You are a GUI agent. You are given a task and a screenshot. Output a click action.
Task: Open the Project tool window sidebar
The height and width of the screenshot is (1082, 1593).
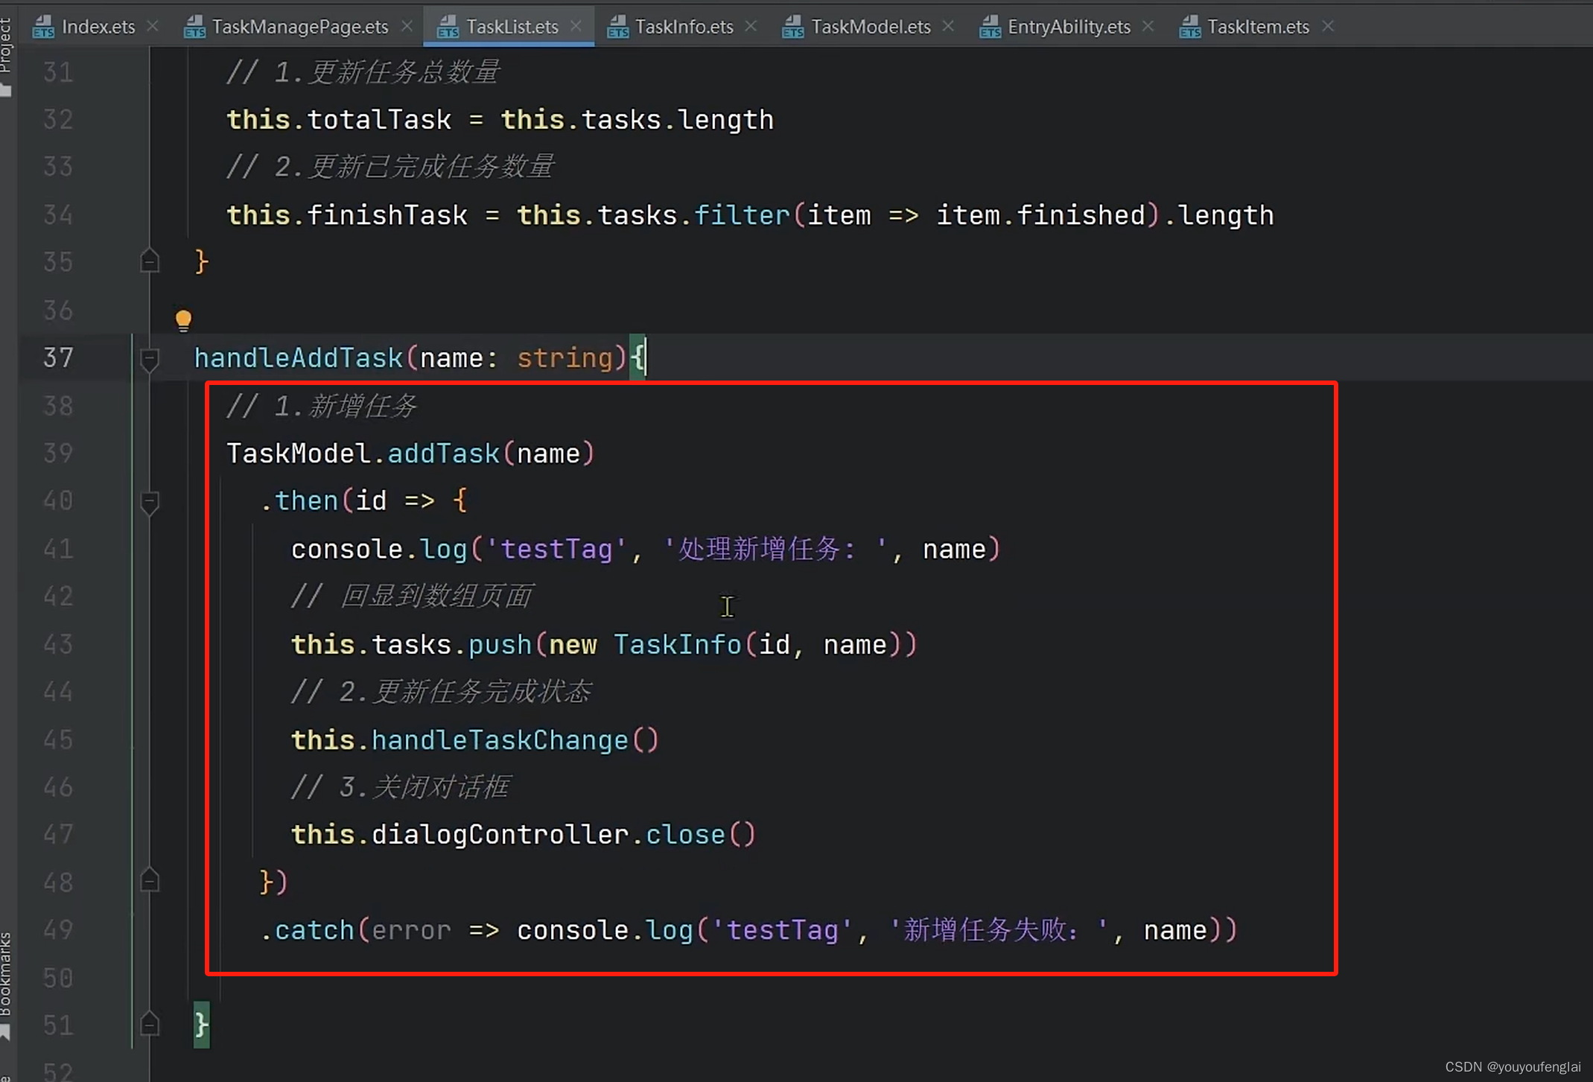coord(7,56)
